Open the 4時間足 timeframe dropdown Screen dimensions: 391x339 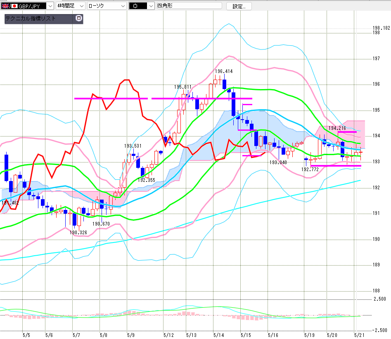click(x=71, y=6)
